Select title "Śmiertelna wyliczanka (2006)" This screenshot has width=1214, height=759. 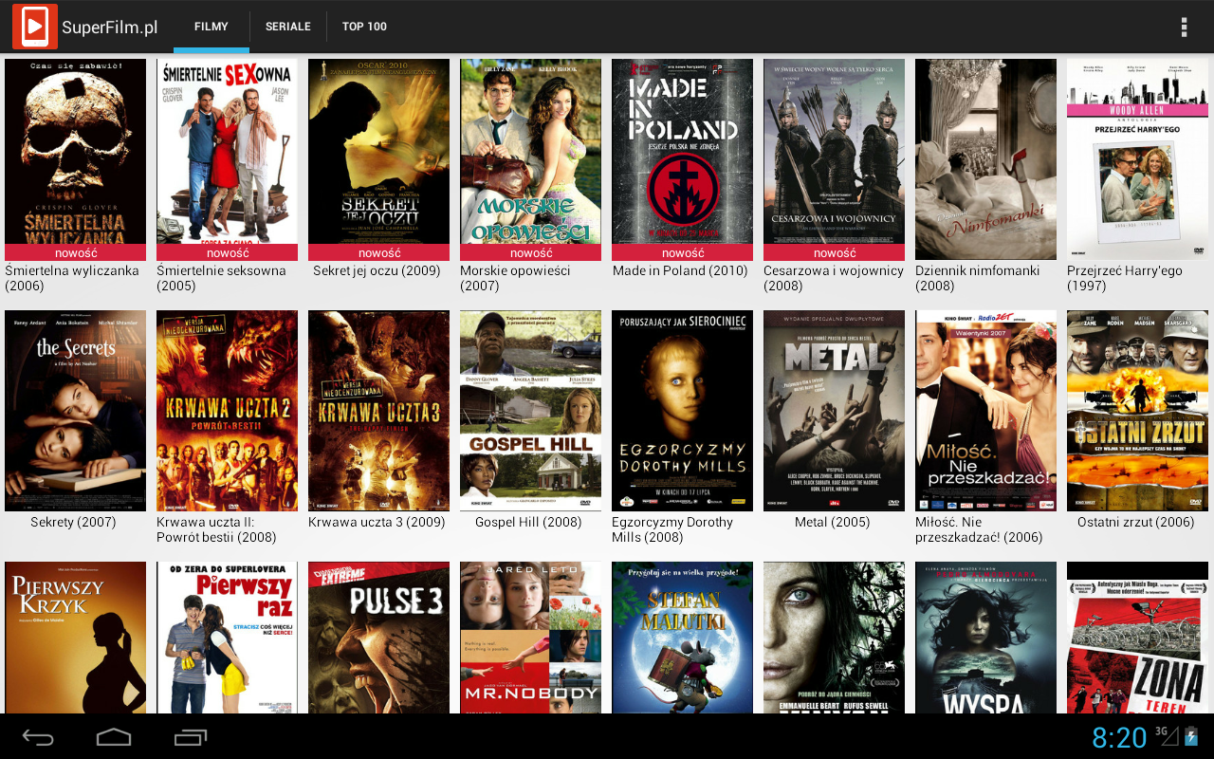[x=72, y=278]
